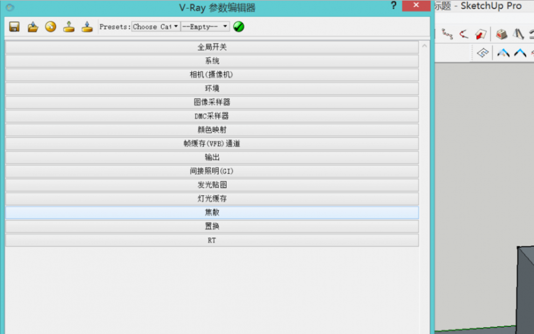Click the blue-tipped roof icon in SketchUp
The height and width of the screenshot is (334, 534).
pyautogui.click(x=520, y=53)
